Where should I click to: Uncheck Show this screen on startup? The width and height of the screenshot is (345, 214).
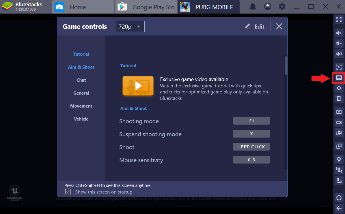point(68,192)
